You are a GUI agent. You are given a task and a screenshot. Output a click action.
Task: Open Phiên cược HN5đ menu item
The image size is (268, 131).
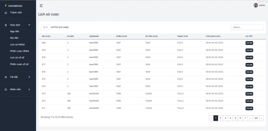point(19,51)
